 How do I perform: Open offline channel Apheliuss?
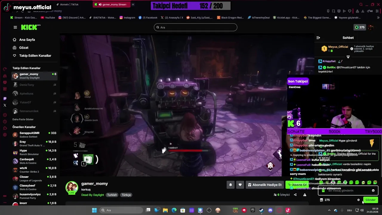tap(34, 93)
